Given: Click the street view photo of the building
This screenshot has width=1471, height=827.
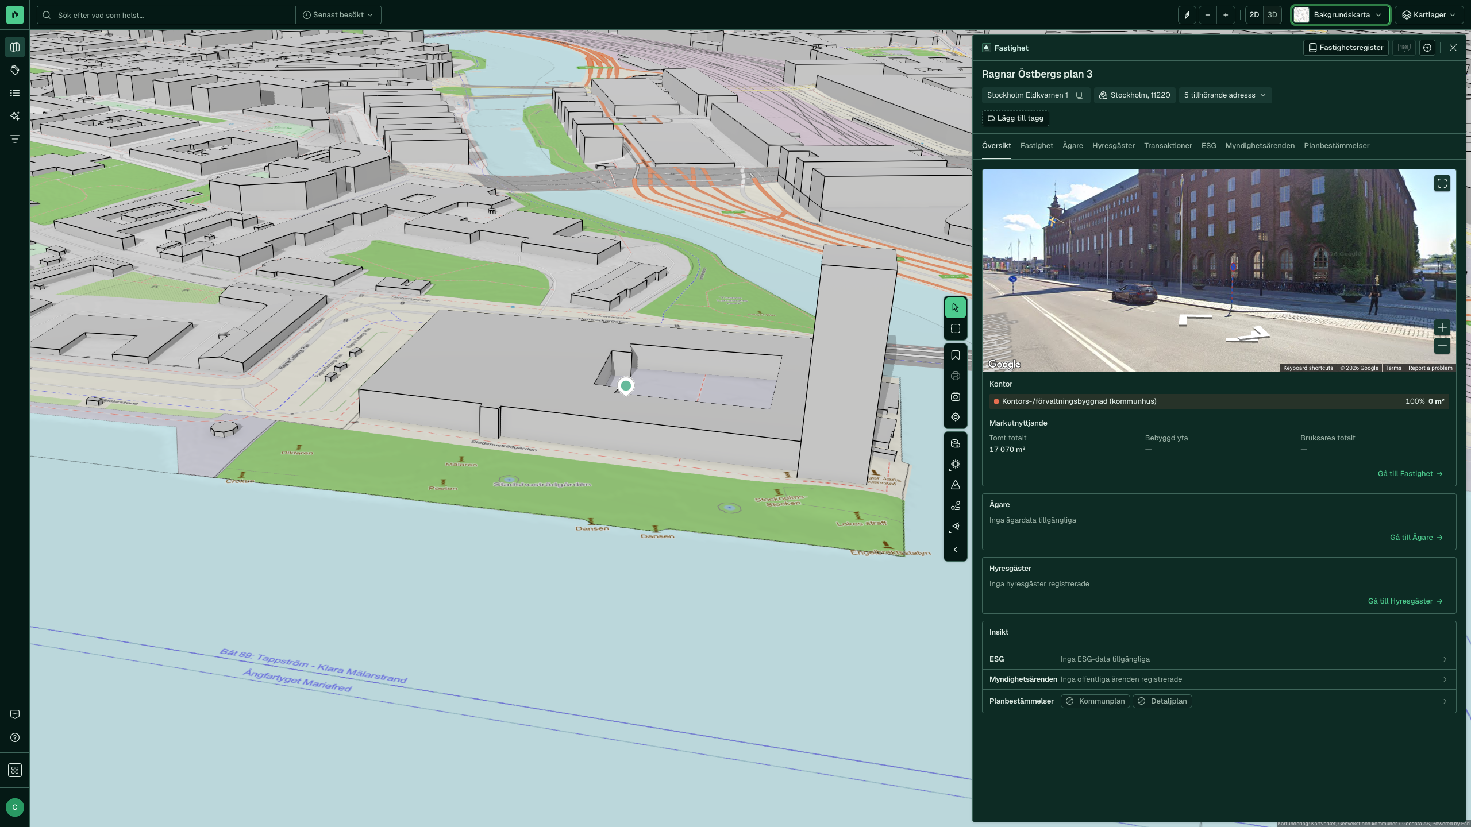Looking at the screenshot, I should point(1219,270).
